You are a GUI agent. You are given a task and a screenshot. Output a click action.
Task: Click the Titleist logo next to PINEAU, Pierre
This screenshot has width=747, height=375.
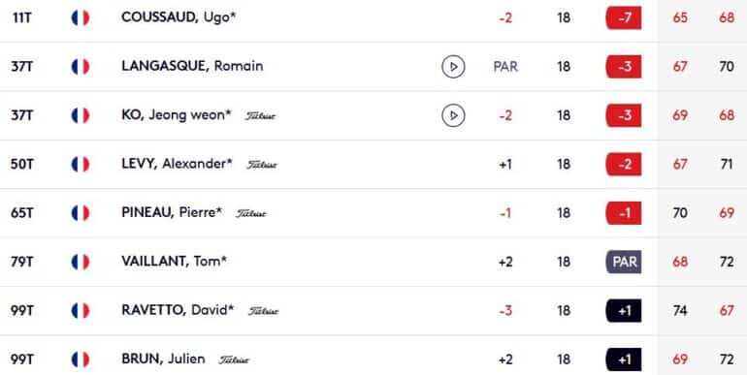[251, 214]
